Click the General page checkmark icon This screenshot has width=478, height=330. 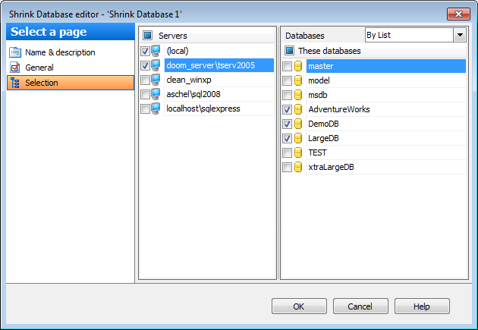[x=15, y=68]
